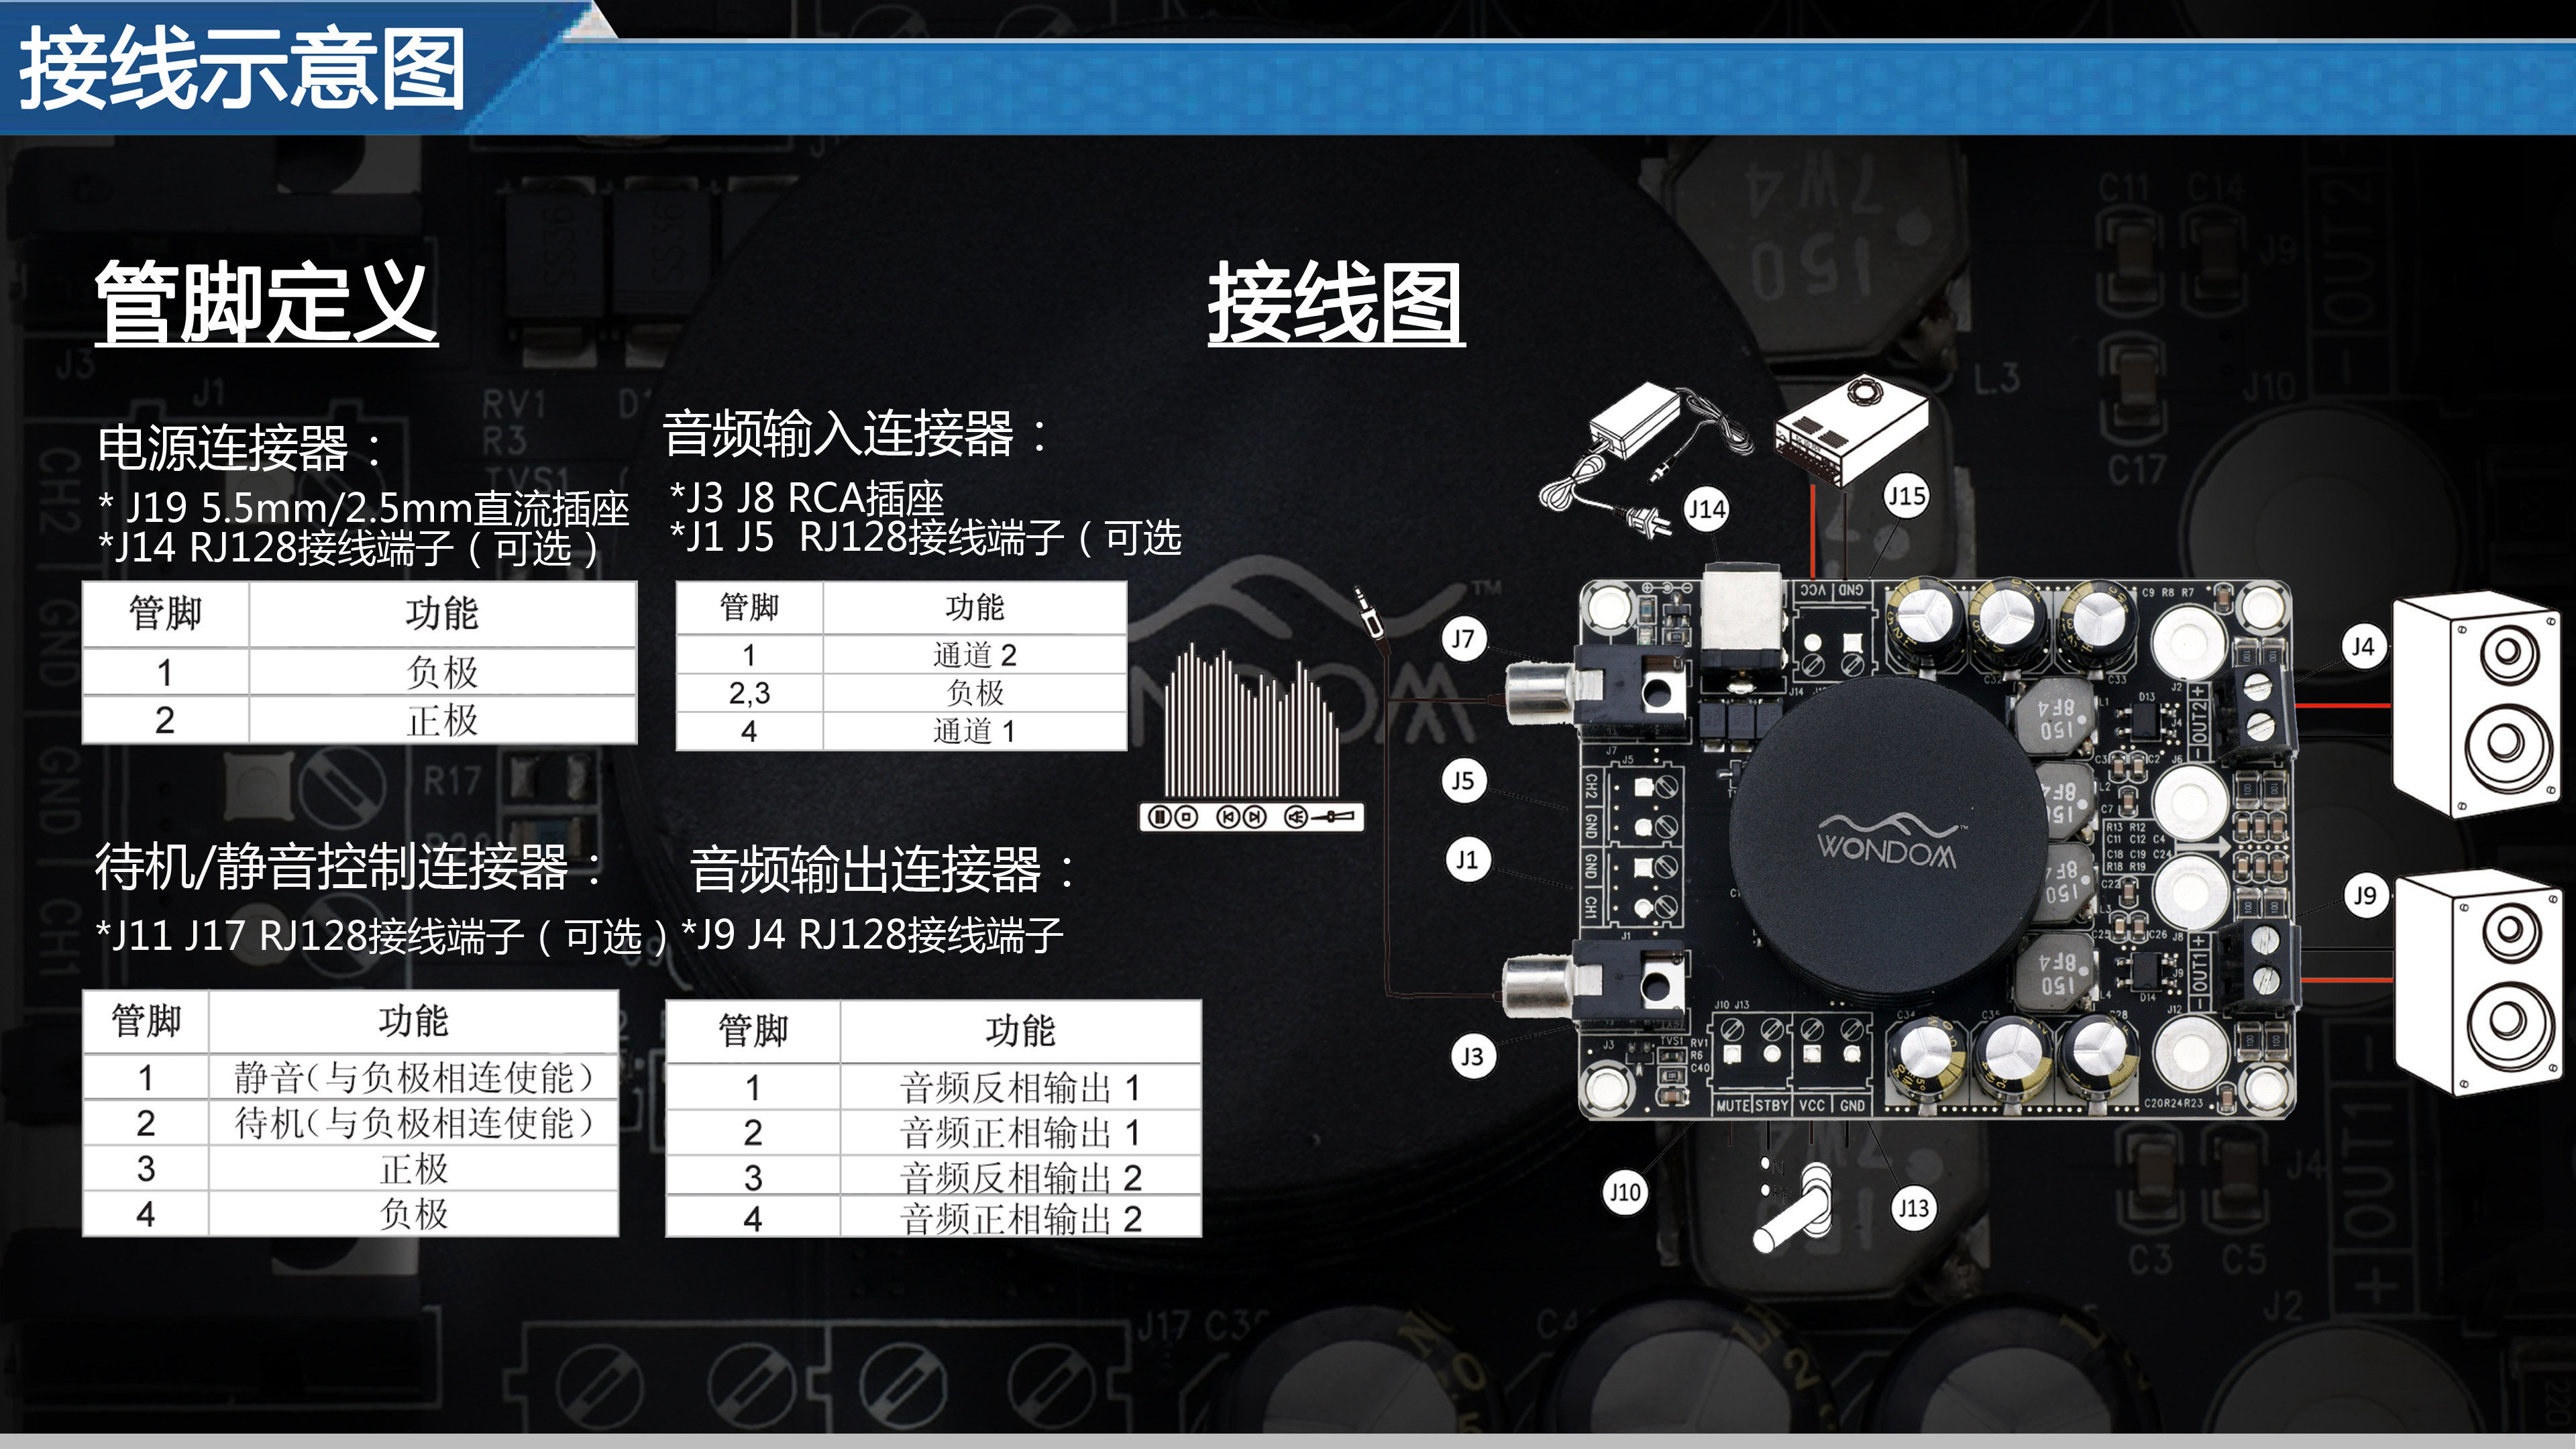Click the J7 connector label
2576x1449 pixels.
point(1463,639)
